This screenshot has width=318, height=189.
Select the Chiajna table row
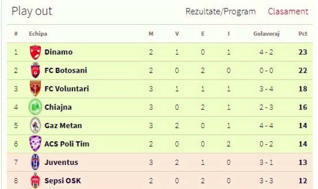(x=159, y=107)
